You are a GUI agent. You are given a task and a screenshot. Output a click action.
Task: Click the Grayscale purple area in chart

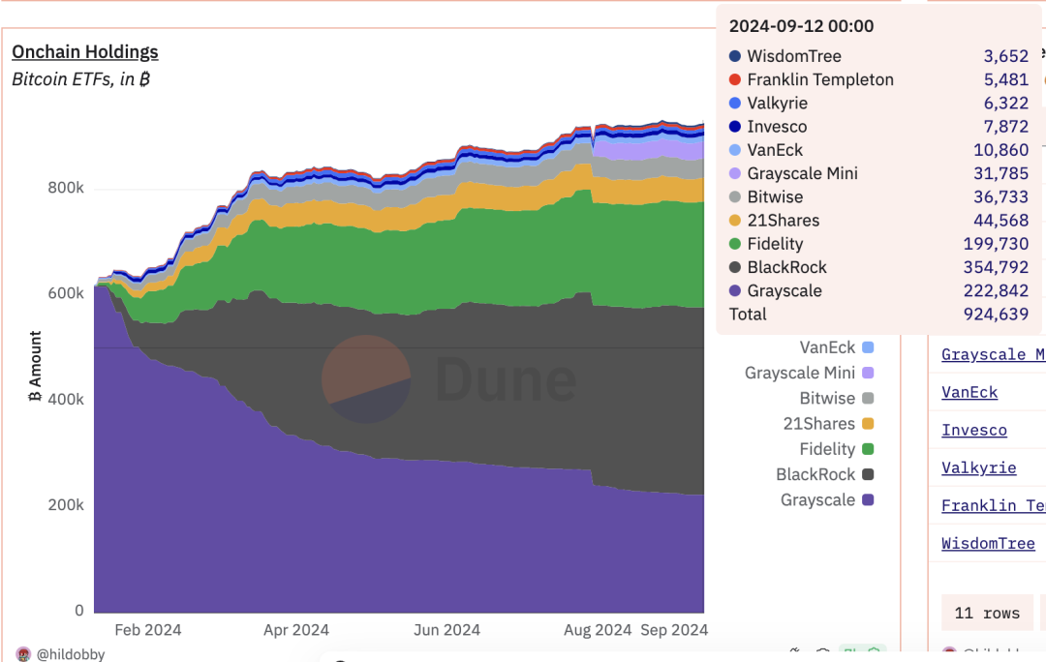click(291, 532)
